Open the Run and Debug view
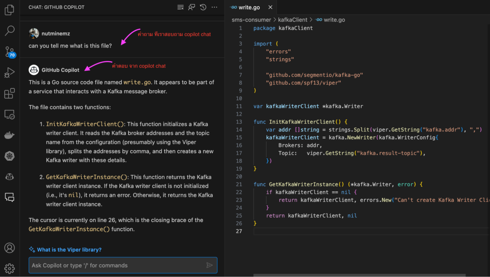 [x=10, y=72]
